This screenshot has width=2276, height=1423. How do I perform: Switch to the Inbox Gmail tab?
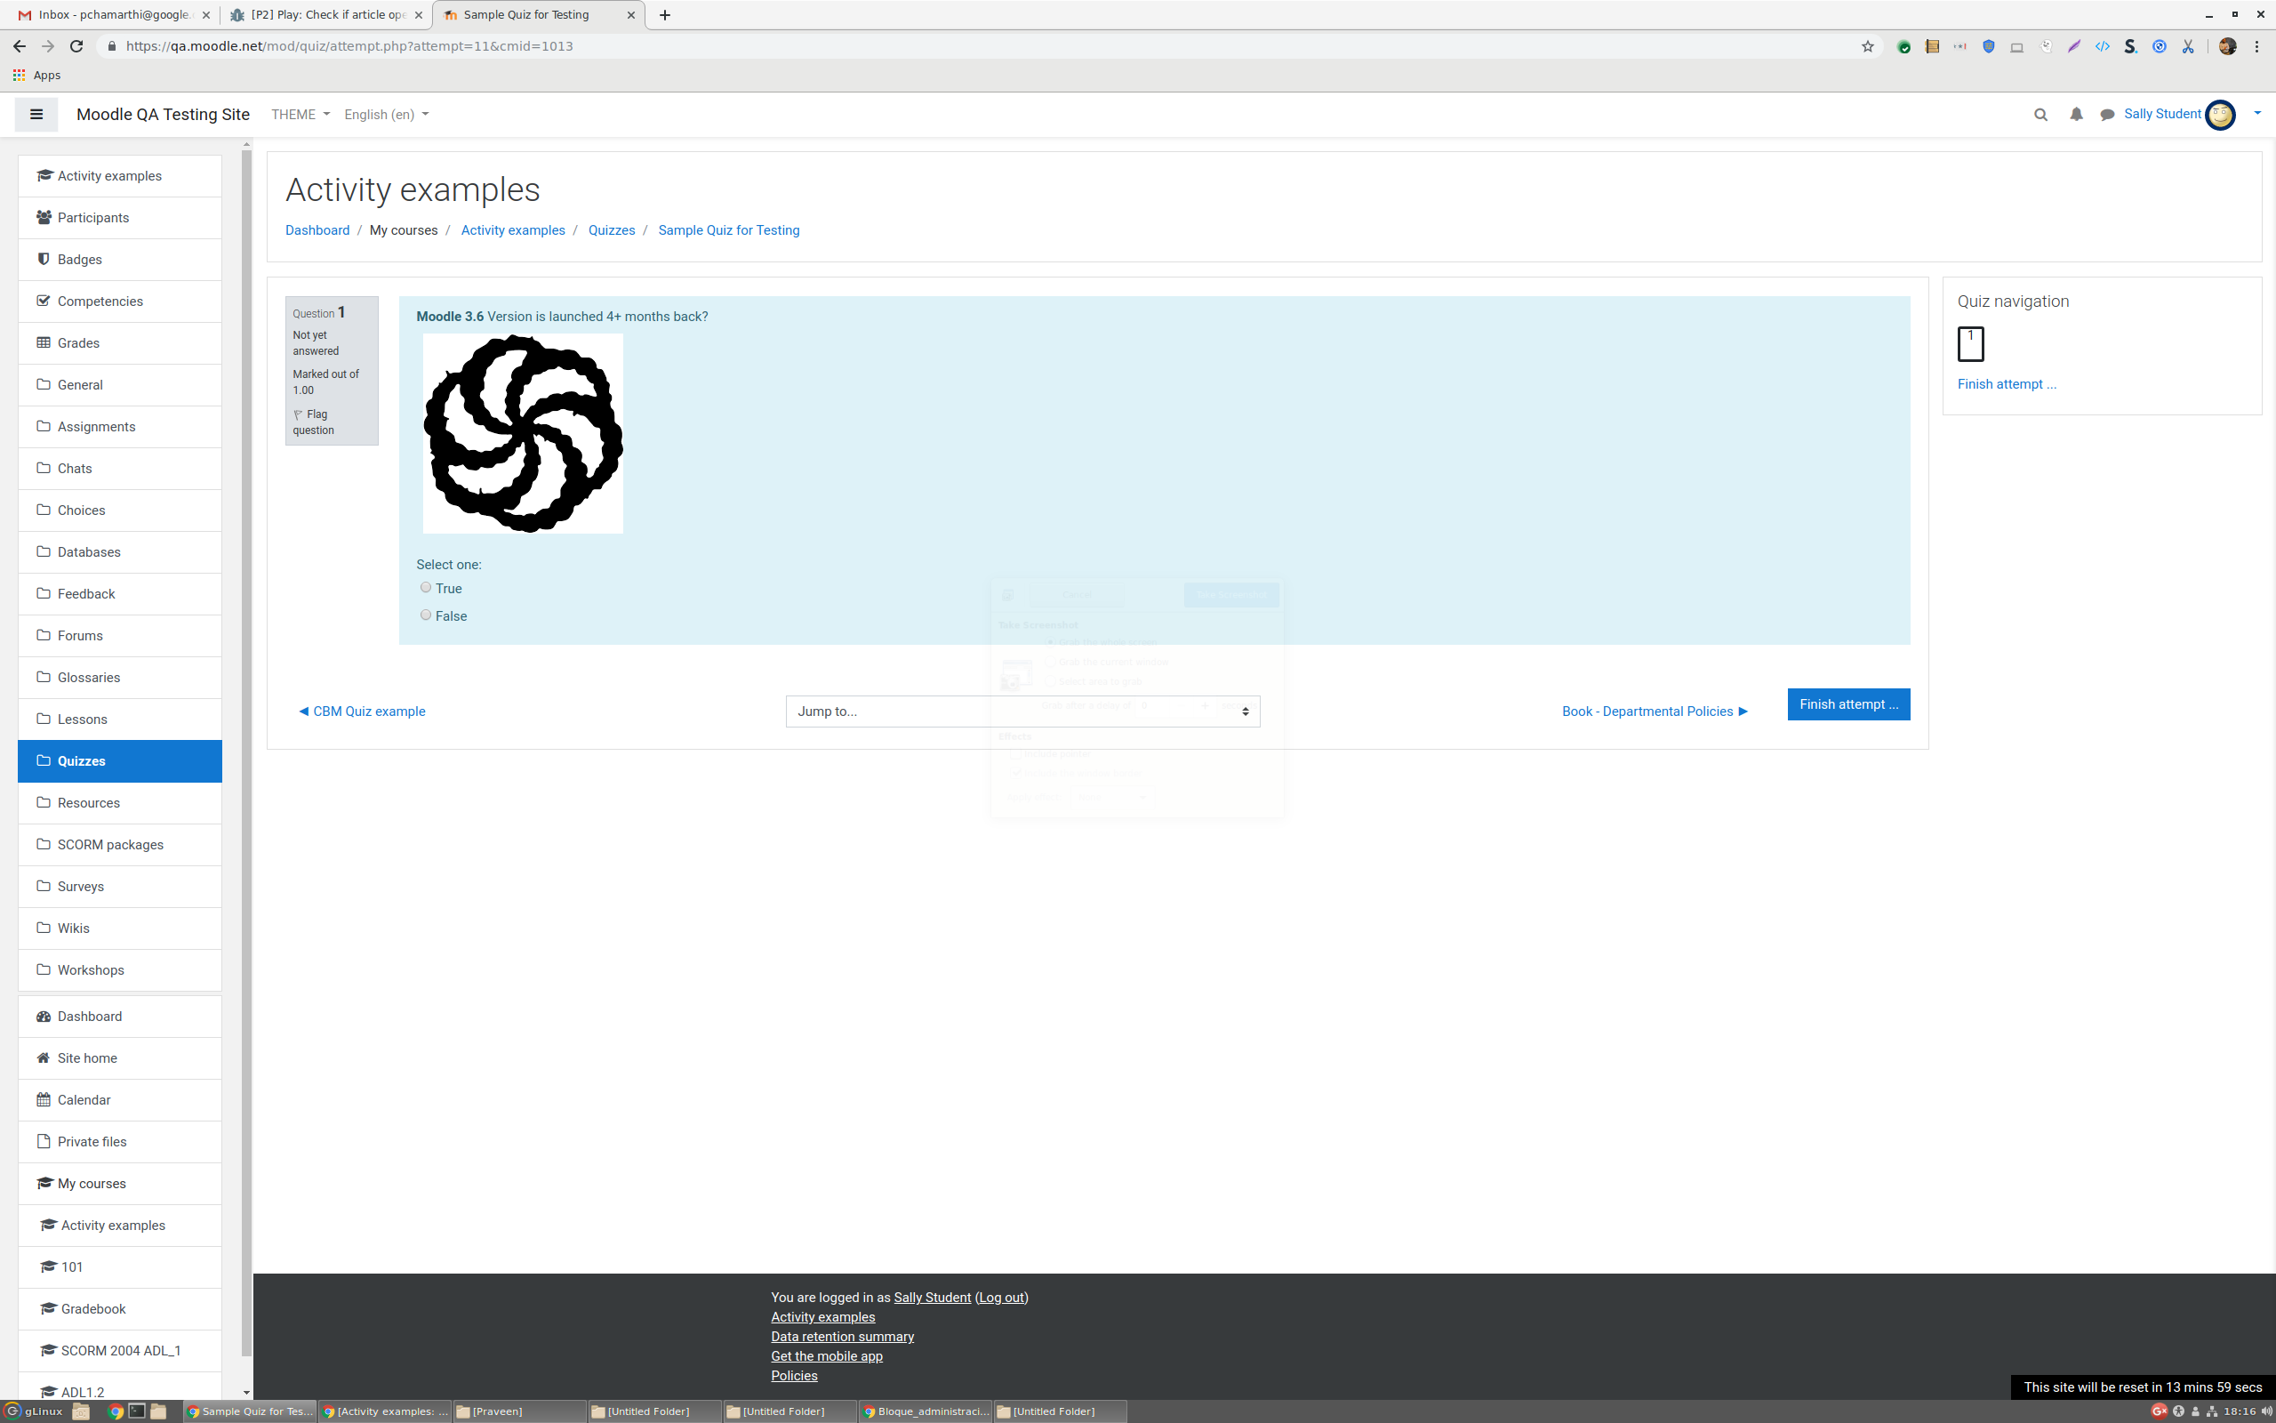[x=113, y=15]
